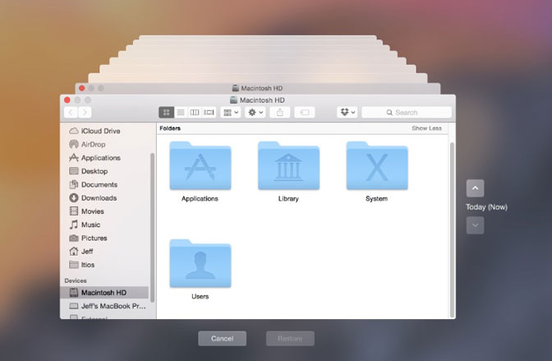Screen dimensions: 552x361
Task: Click into the Search field
Action: (x=407, y=113)
